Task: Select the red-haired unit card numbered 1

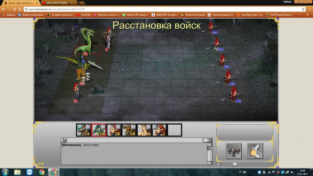Action: coord(160,130)
